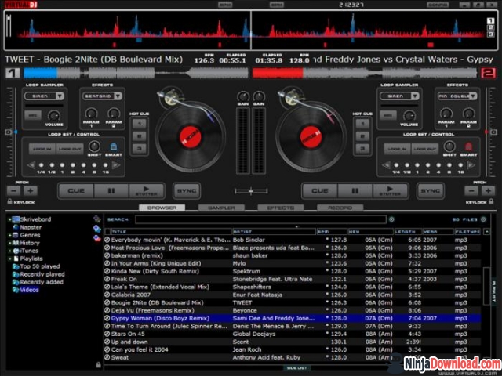Double the loop with the right arrow on deck 1
This screenshot has height=376, width=502.
(116, 165)
